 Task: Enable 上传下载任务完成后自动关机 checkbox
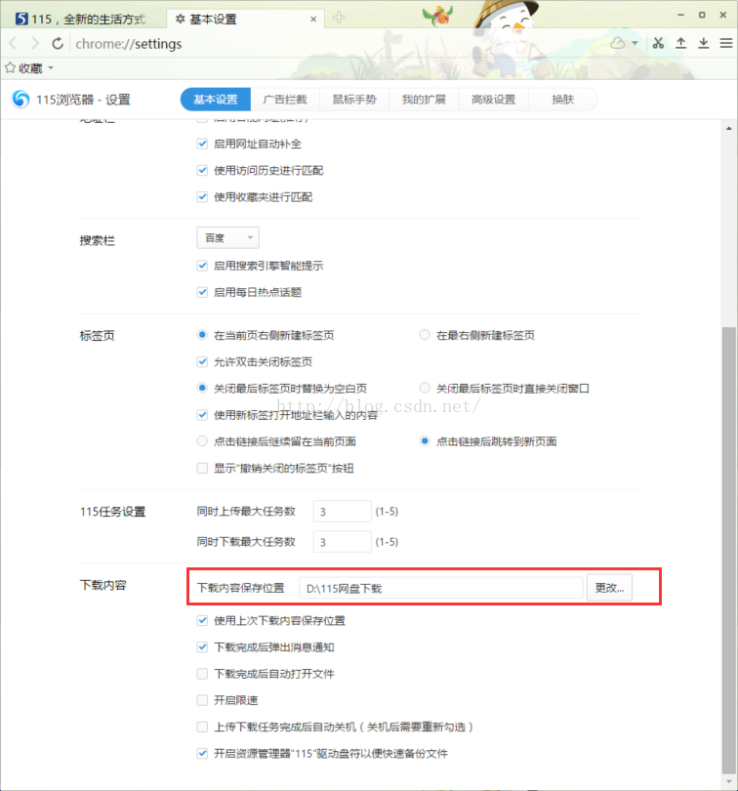[x=202, y=727]
